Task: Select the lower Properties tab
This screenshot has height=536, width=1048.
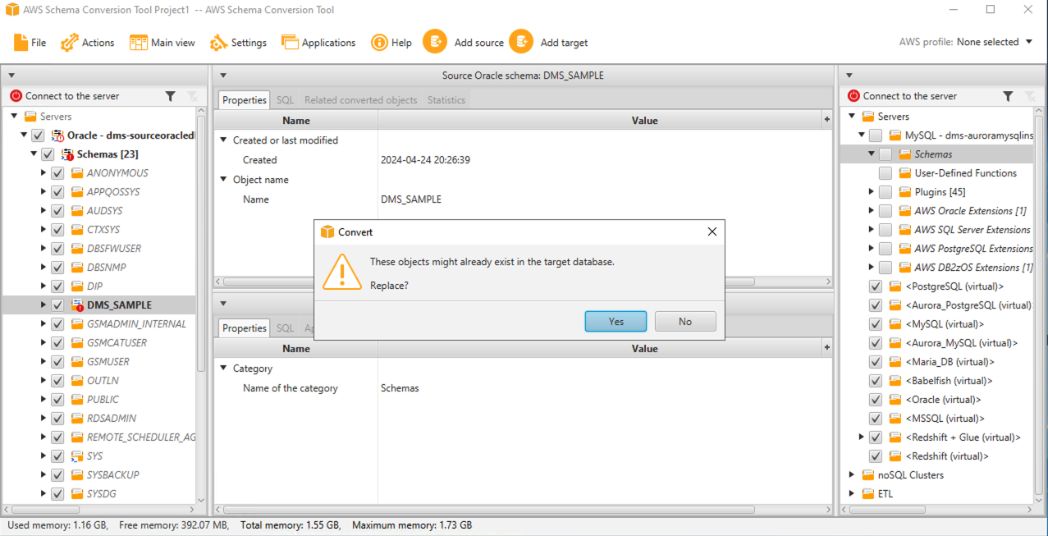Action: click(x=245, y=328)
